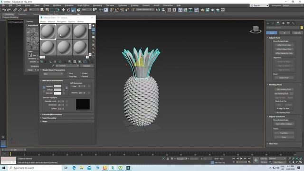Open the Specular color swatch
Screen dimensions: 304x171
pos(57,93)
